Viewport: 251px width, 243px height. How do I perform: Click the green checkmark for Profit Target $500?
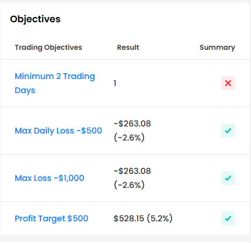[228, 218]
